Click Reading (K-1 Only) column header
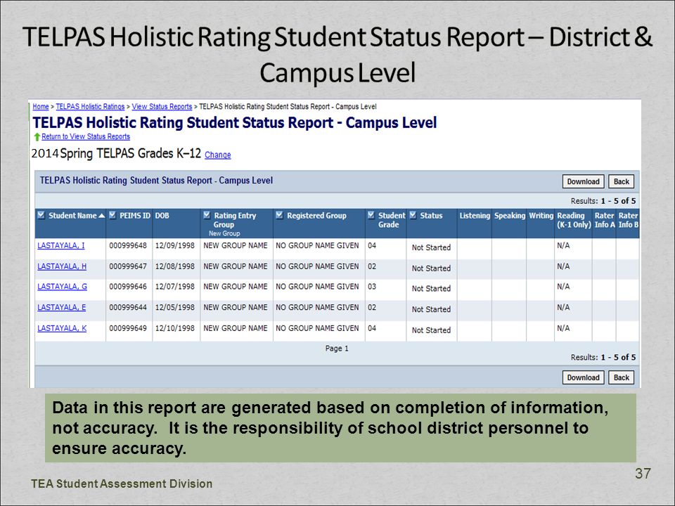 point(574,220)
